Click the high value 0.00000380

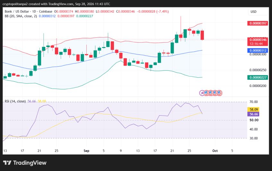[x=85, y=12]
